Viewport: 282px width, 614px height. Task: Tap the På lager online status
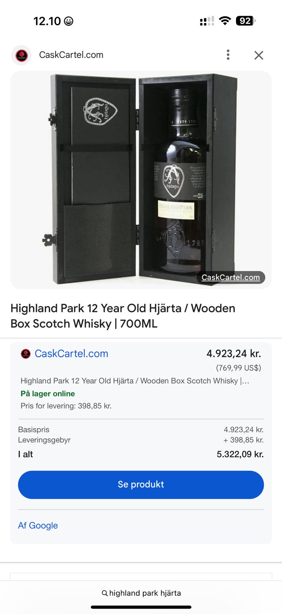pyautogui.click(x=48, y=393)
